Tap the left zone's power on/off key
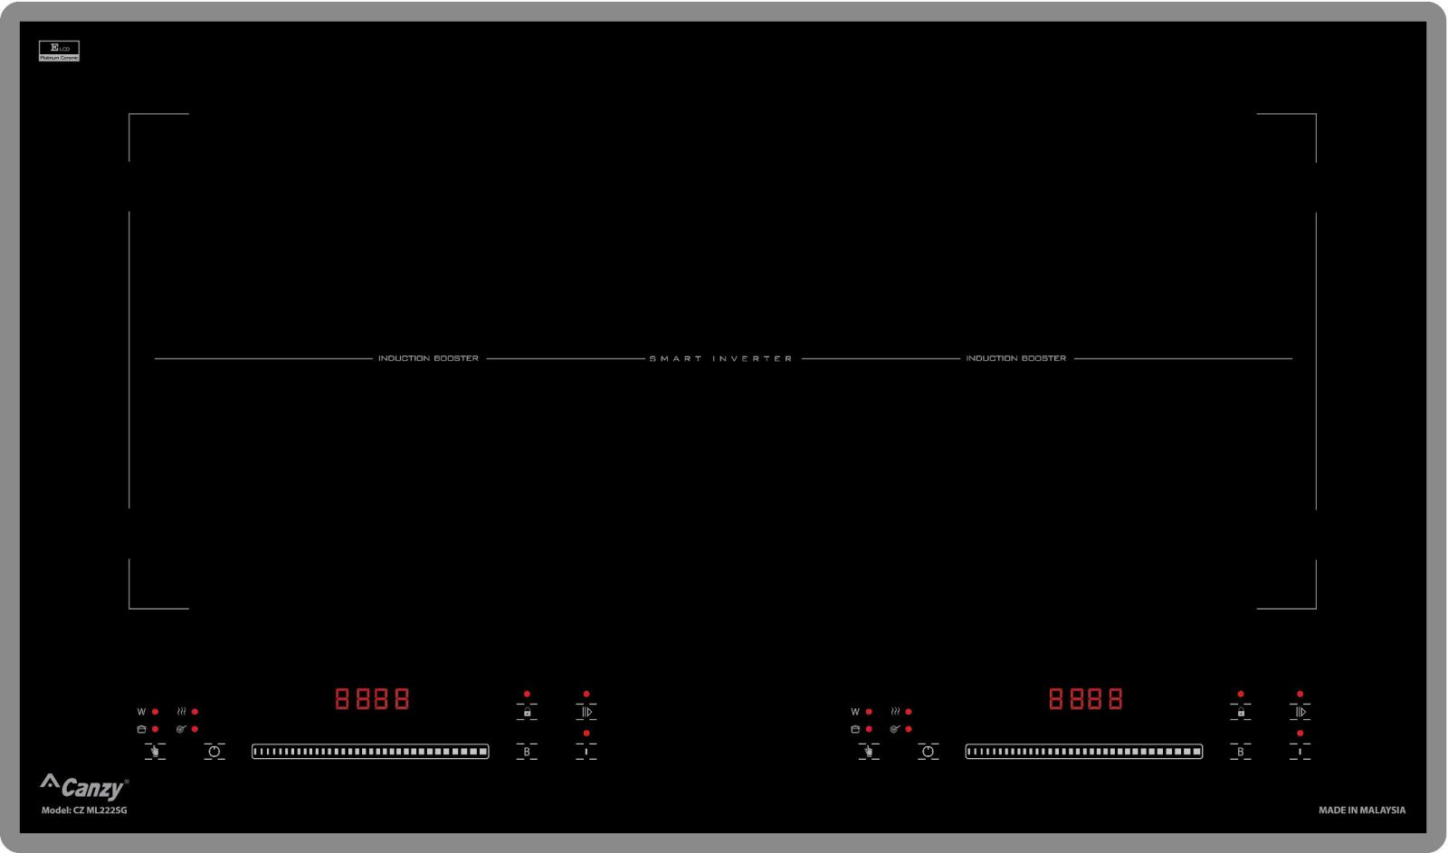Viewport: 1448px width, 853px height. point(586,752)
